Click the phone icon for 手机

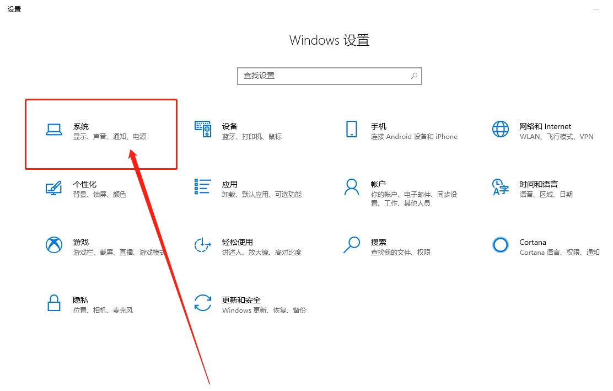click(351, 130)
